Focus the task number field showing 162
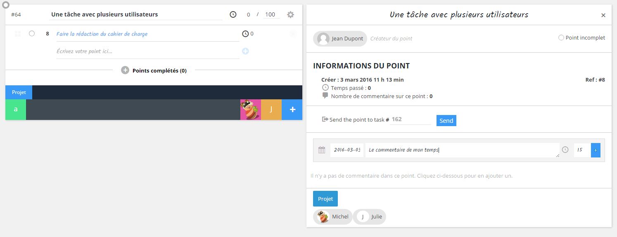 (x=411, y=119)
